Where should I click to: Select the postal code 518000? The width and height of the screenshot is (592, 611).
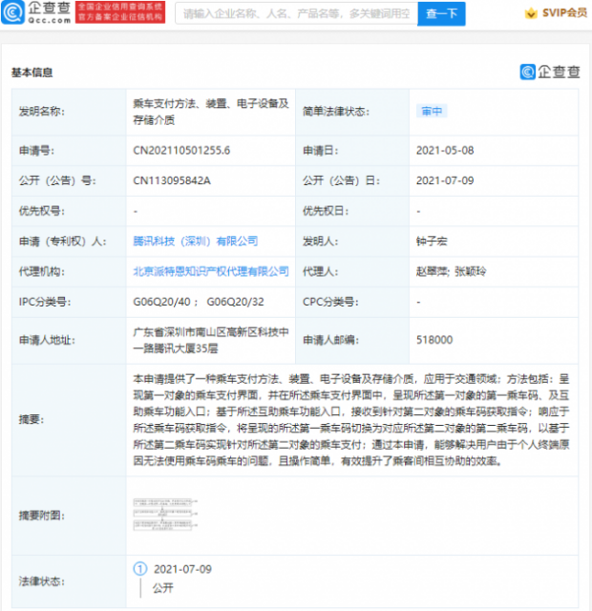tap(434, 340)
